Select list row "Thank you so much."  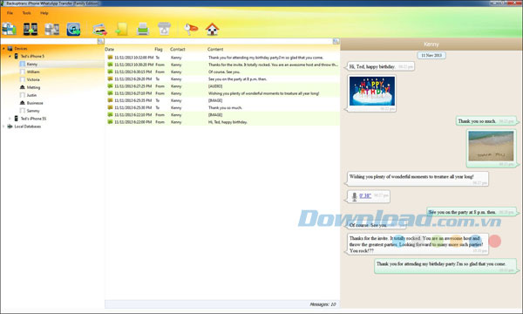(x=222, y=108)
